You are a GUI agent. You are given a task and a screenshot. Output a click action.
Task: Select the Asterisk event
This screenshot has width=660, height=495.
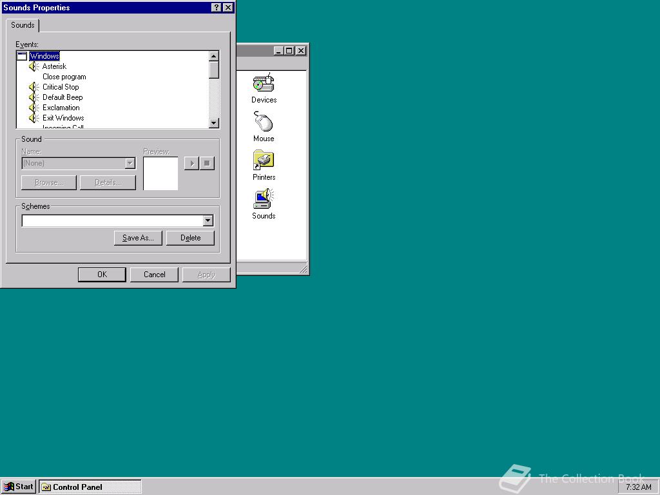[x=54, y=66]
